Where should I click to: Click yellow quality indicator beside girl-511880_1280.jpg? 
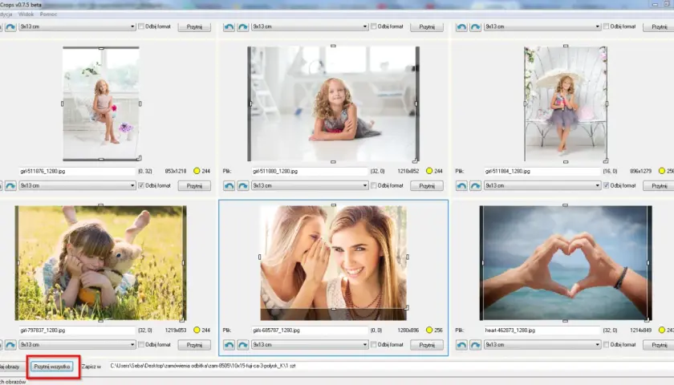[x=429, y=171]
